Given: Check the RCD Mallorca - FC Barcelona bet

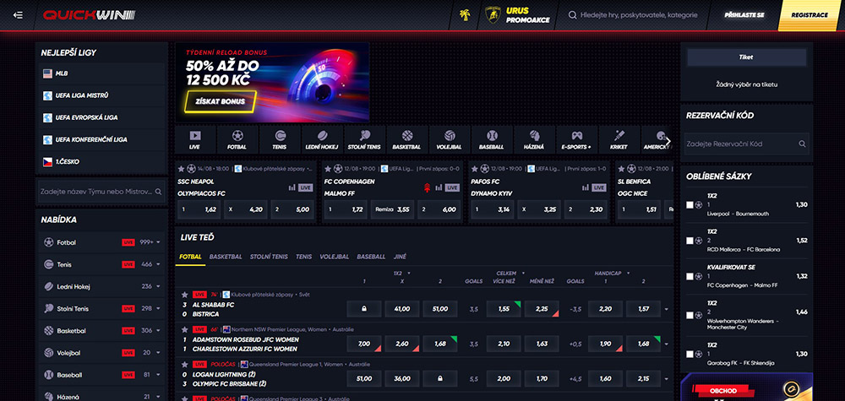Looking at the screenshot, I should point(690,241).
